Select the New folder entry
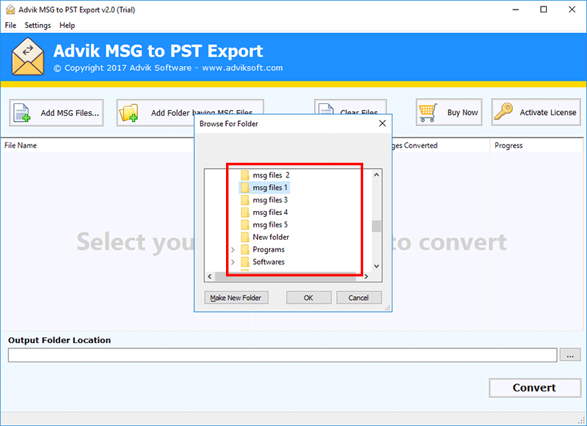Screen dimensions: 587x426 (x=271, y=237)
